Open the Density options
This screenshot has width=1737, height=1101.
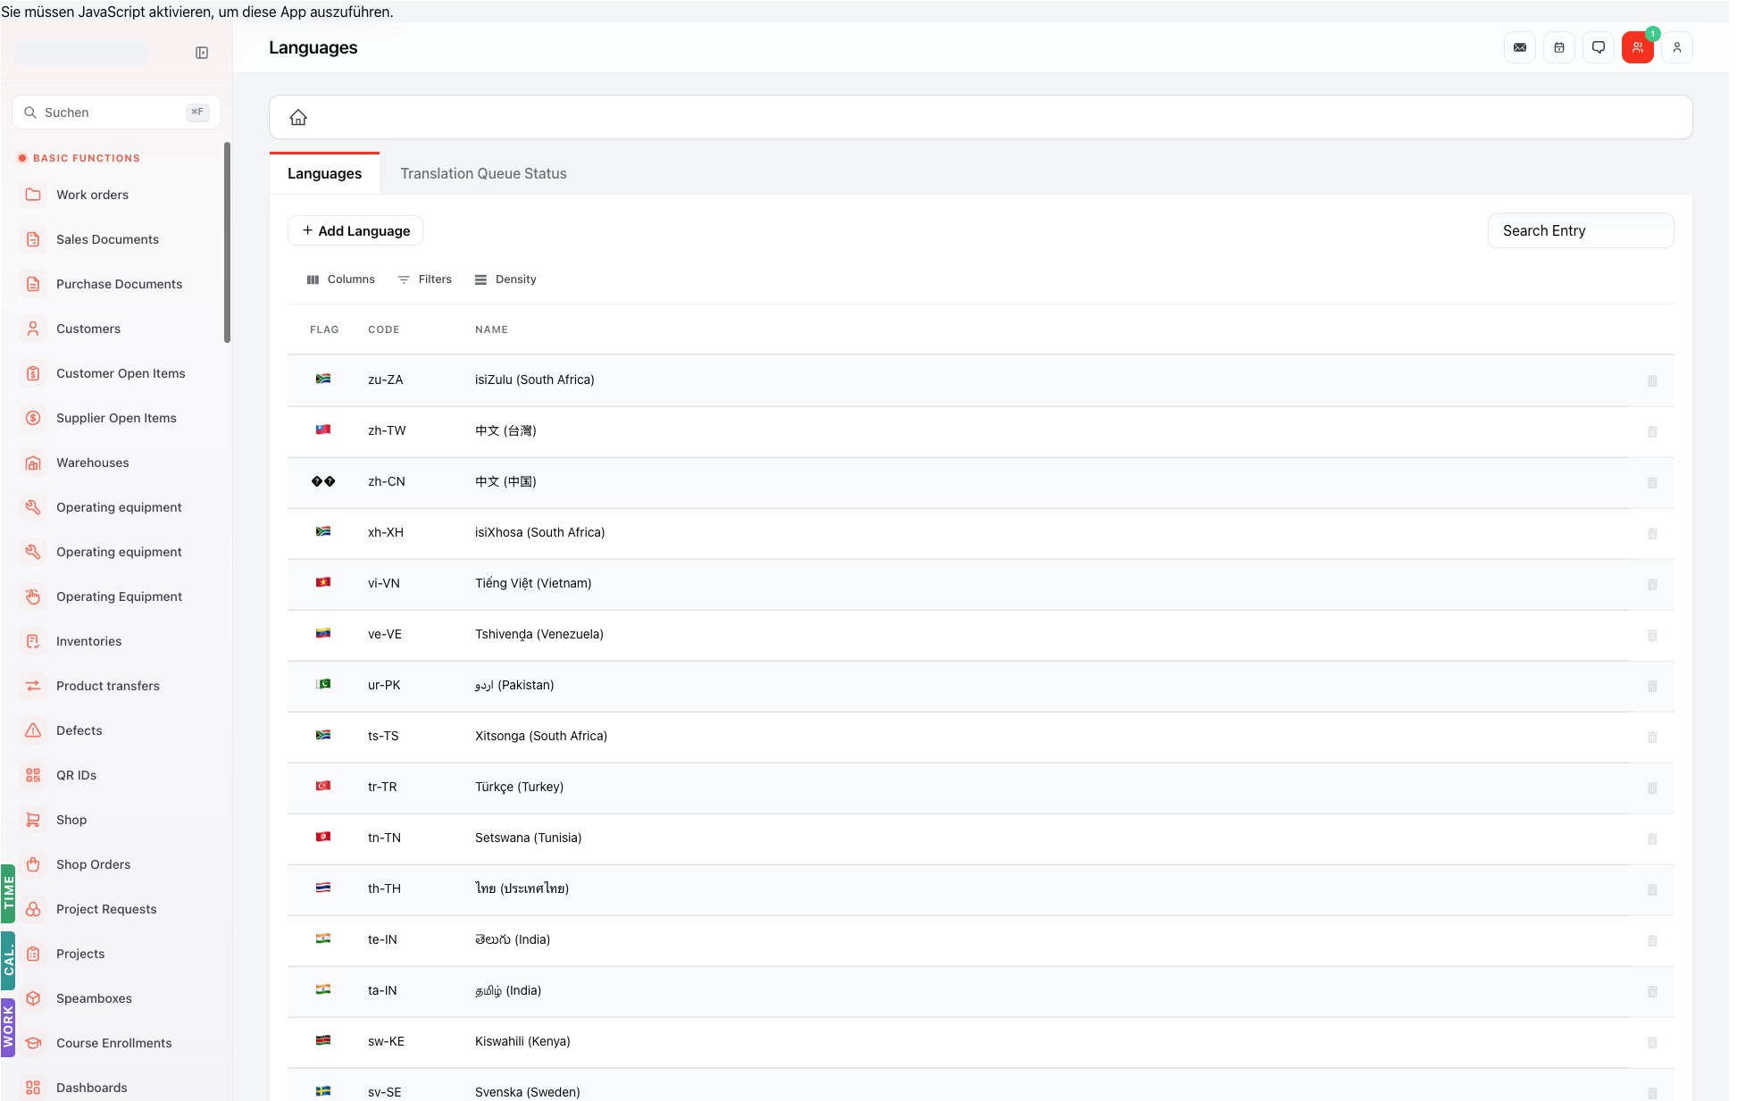505,279
